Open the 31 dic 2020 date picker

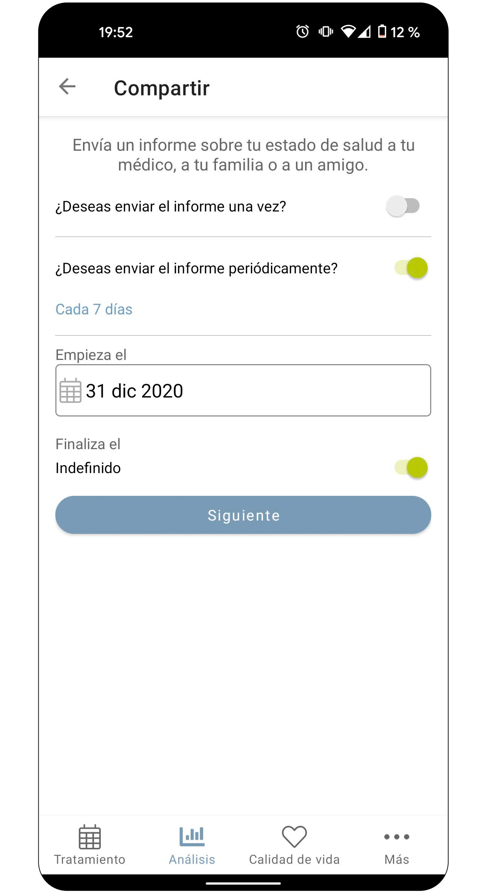pos(243,390)
